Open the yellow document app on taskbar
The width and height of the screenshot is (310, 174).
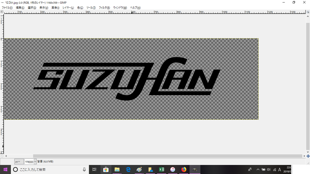tap(150, 169)
